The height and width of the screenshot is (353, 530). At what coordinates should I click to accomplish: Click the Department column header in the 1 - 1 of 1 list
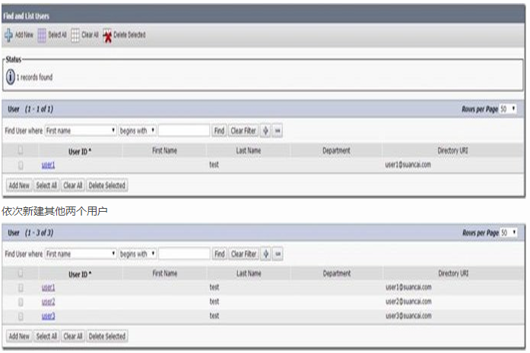[336, 150]
